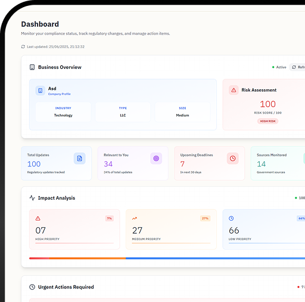Select the Type LLC tile

[x=123, y=112]
